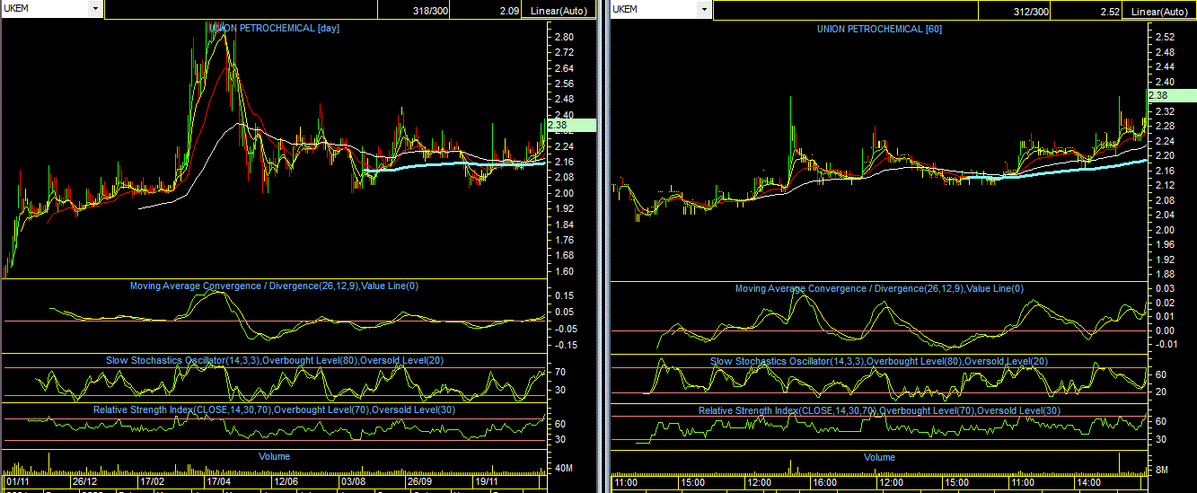Click the 01/11 date label on the daily time axis

pyautogui.click(x=19, y=482)
